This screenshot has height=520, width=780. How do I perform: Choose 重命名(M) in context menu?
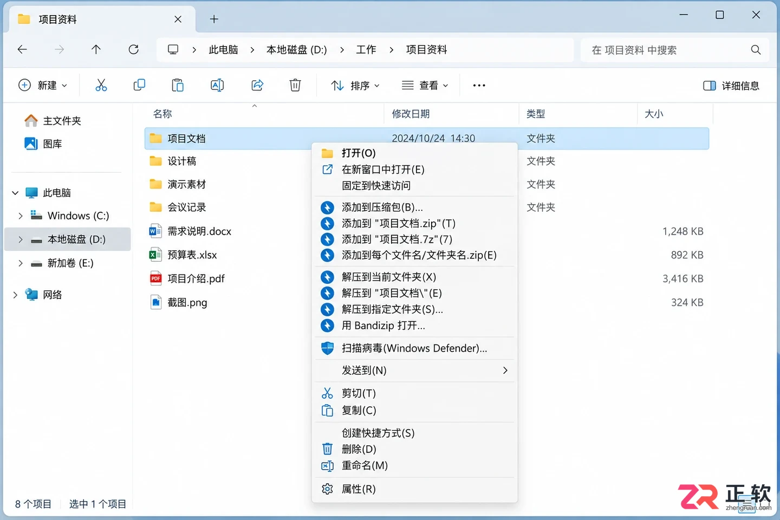point(414,466)
